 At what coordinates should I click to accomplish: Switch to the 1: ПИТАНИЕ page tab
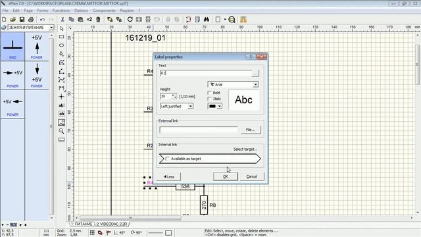point(82,224)
